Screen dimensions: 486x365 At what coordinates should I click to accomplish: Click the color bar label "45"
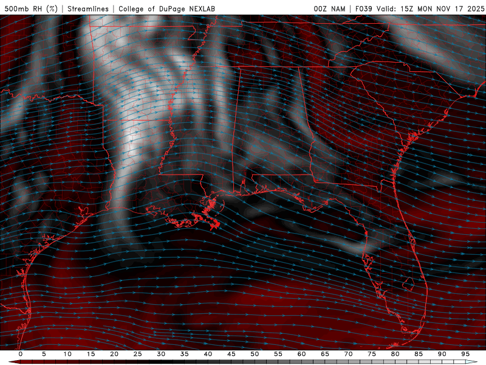pos(231,354)
